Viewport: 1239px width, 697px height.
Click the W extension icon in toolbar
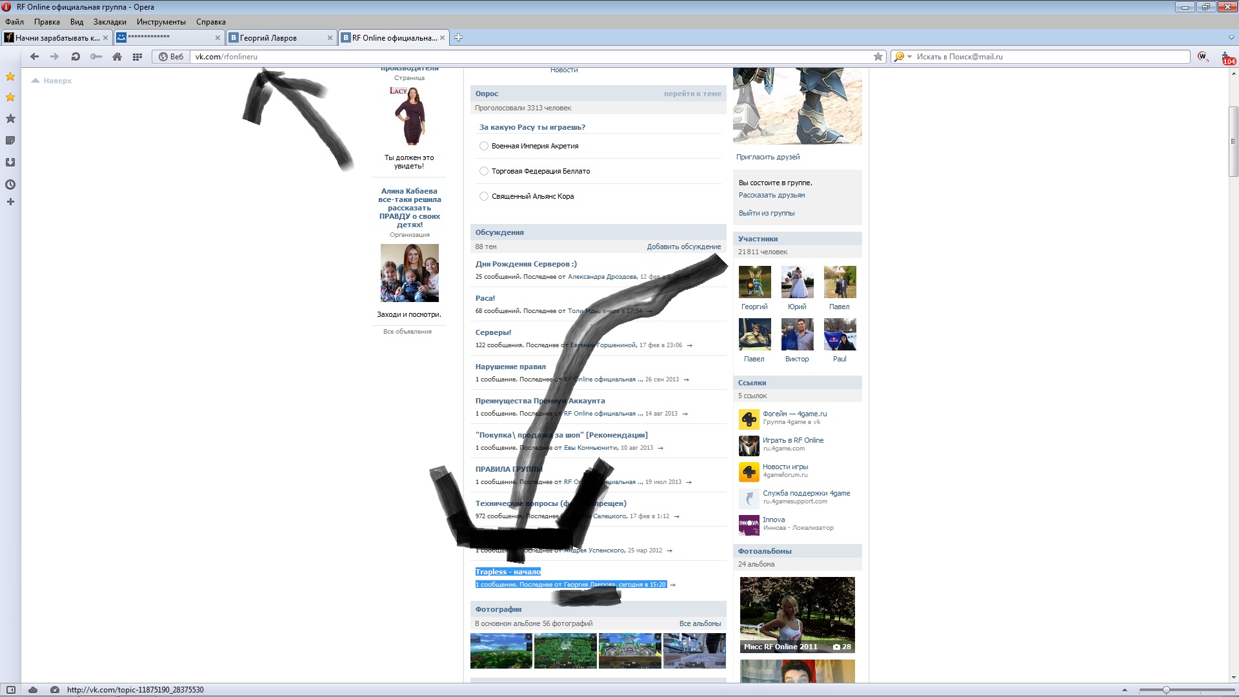(x=1203, y=57)
